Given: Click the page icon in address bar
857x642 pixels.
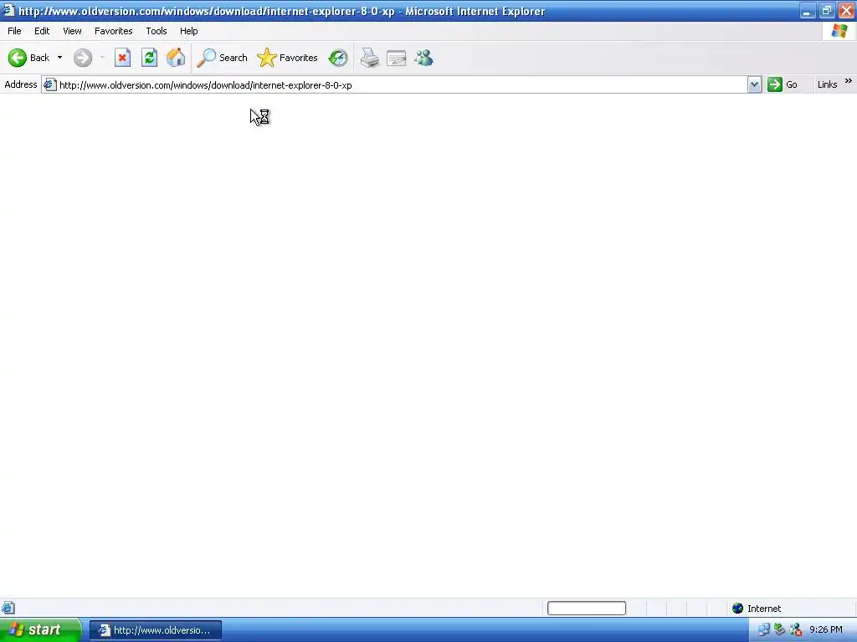Looking at the screenshot, I should click(x=49, y=84).
